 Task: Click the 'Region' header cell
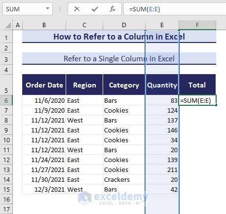click(84, 85)
